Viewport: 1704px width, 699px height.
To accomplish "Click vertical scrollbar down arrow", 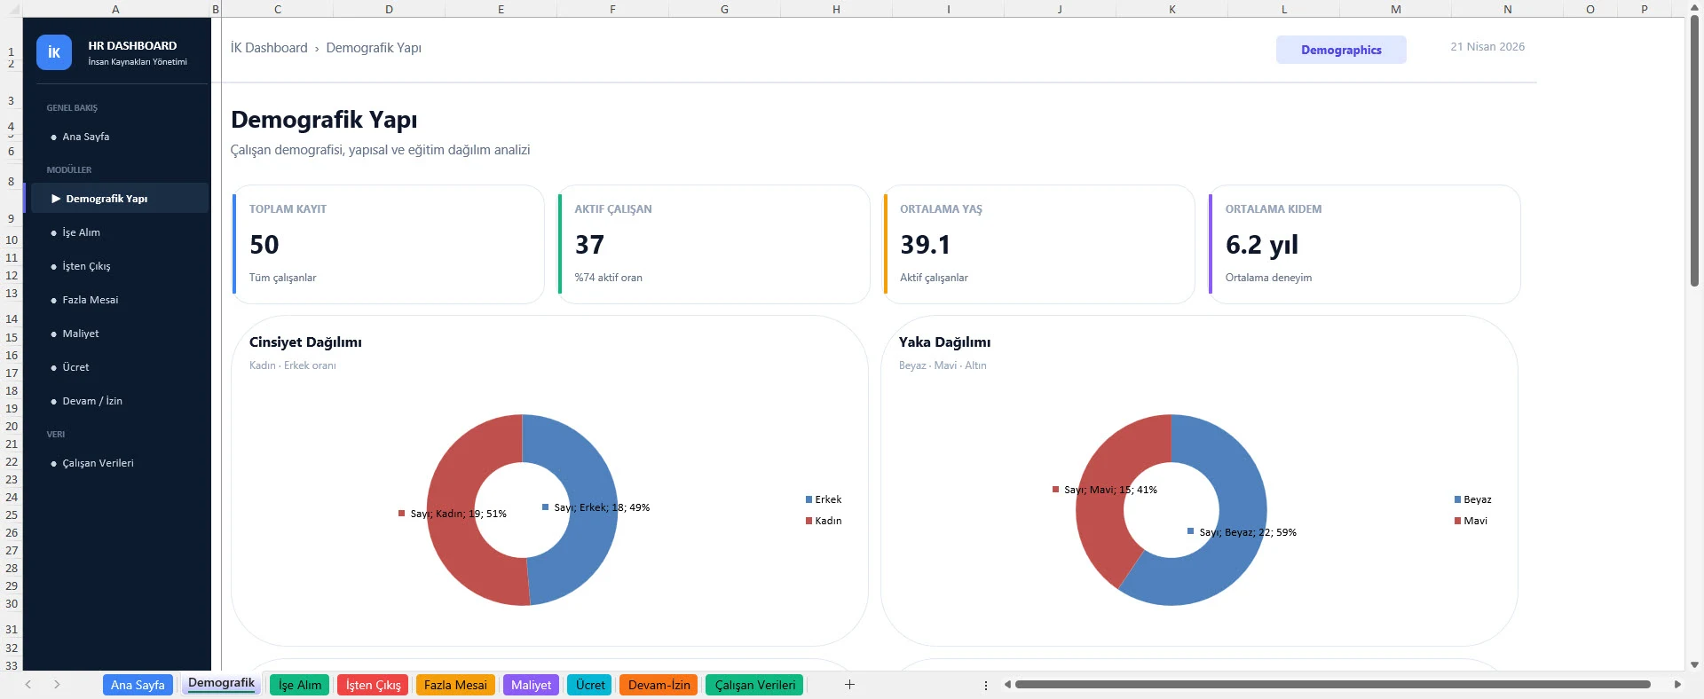I will tap(1694, 664).
